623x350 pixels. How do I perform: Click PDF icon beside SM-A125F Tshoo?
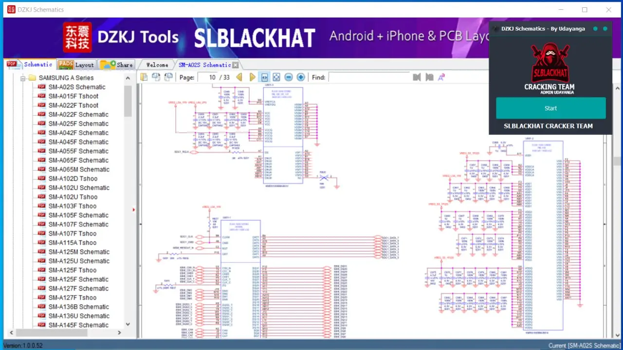coord(41,270)
